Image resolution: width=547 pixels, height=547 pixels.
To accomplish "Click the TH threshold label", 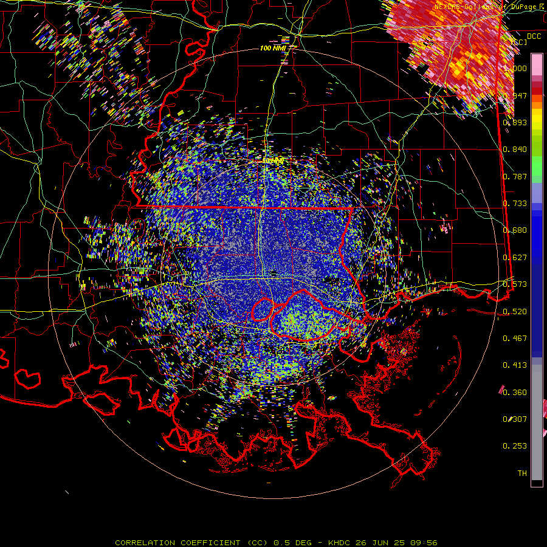I will click(x=522, y=473).
